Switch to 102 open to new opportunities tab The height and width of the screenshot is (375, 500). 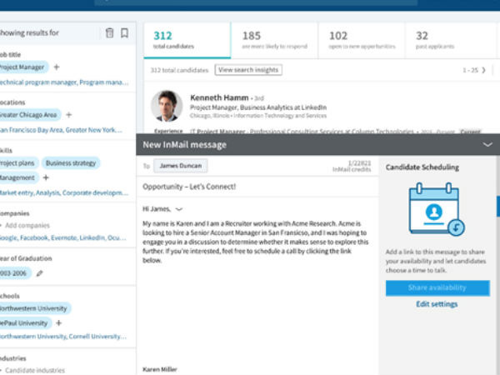(x=360, y=40)
